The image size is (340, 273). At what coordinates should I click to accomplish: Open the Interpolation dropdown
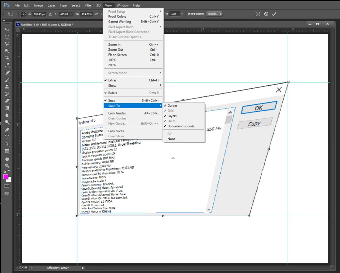[x=214, y=14]
